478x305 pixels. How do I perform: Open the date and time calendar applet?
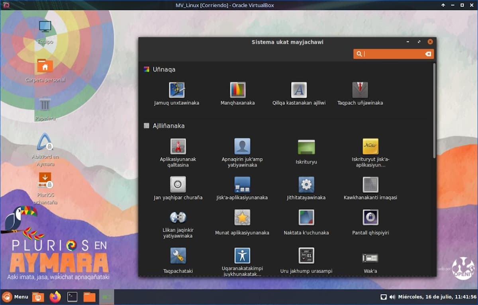click(437, 297)
